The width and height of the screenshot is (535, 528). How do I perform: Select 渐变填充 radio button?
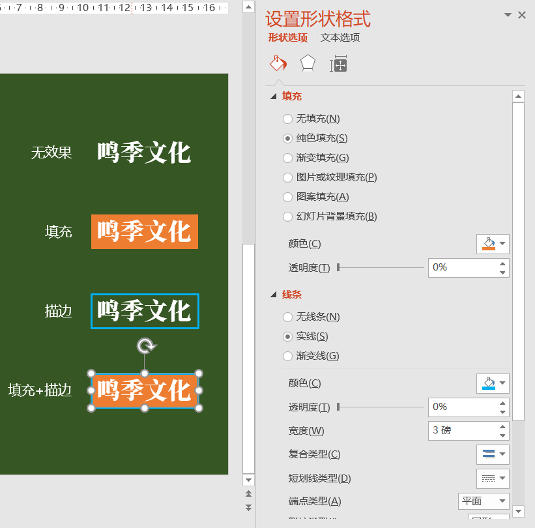pyautogui.click(x=287, y=158)
